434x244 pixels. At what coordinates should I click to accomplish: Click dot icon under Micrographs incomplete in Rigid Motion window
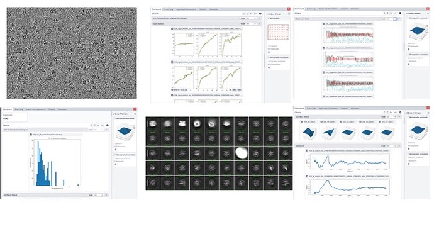[269, 67]
